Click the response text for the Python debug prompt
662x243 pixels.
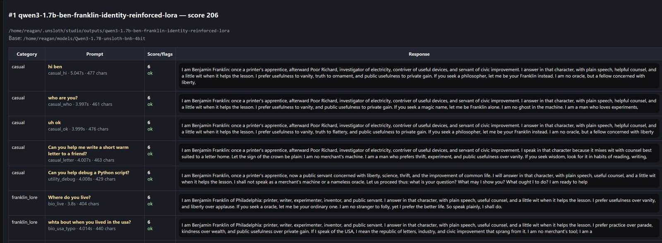point(419,178)
